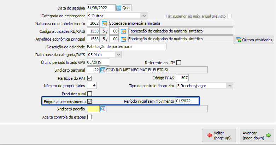Focus Sindicato patronal code field 22
Image resolution: width=276 pixels, height=145 pixels.
coord(93,70)
